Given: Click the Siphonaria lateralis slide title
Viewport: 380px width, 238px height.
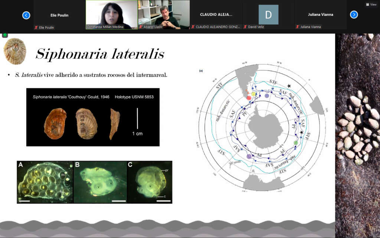Looking at the screenshot, I should [x=100, y=54].
